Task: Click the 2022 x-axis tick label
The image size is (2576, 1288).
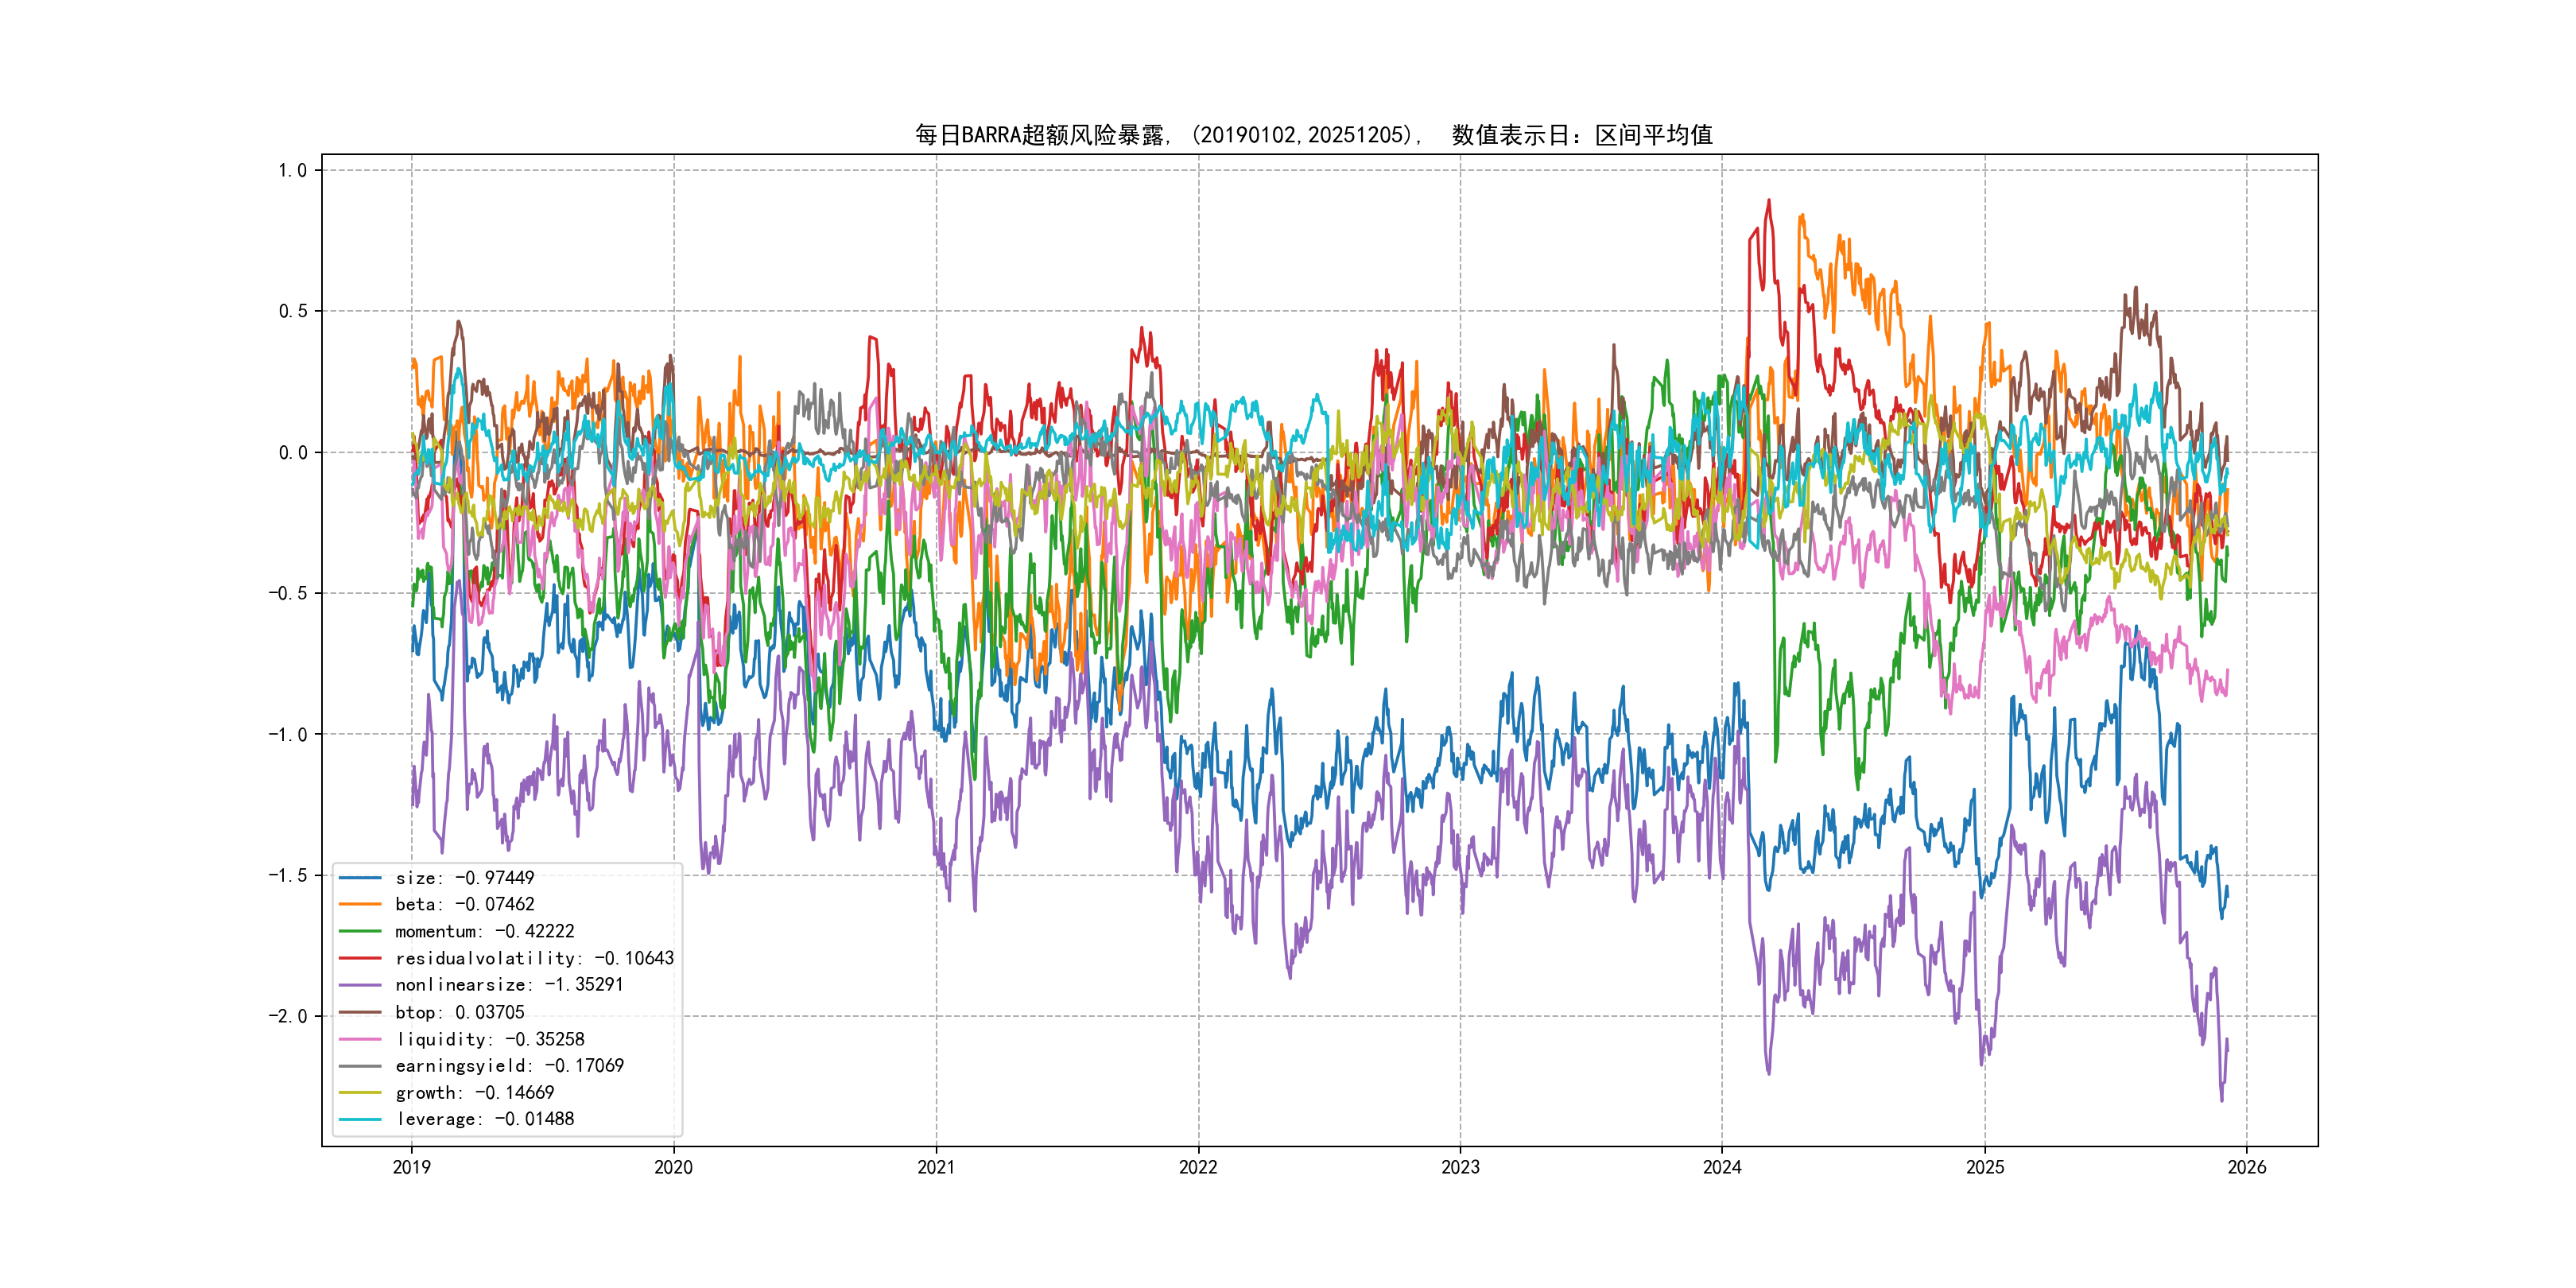Action: 1198,1167
